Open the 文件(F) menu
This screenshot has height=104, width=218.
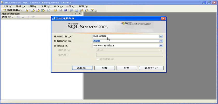pos(8,6)
